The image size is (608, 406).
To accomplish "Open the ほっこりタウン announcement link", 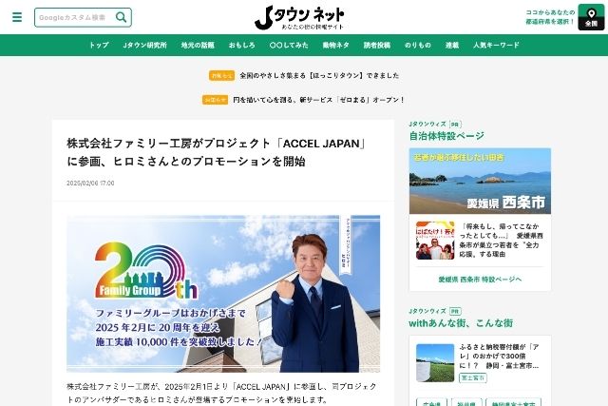I will coord(319,75).
